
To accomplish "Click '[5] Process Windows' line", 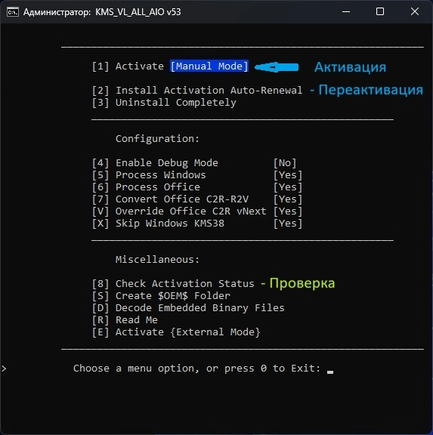I will (149, 175).
